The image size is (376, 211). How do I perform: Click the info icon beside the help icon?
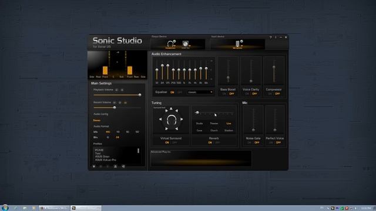click(x=276, y=38)
